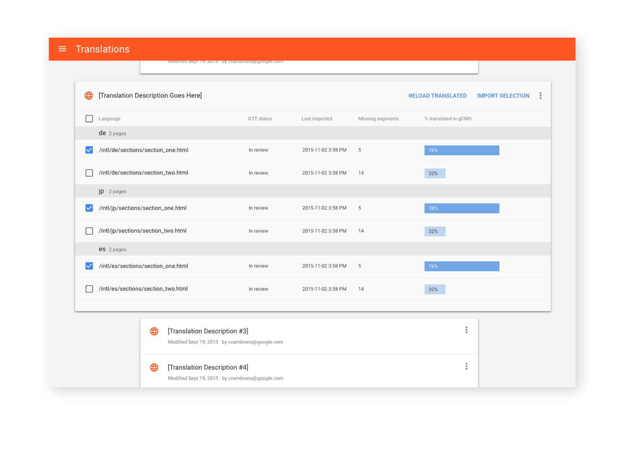Viewport: 640px width, 456px height.
Task: Collapse the jp language group header
Action: (101, 191)
